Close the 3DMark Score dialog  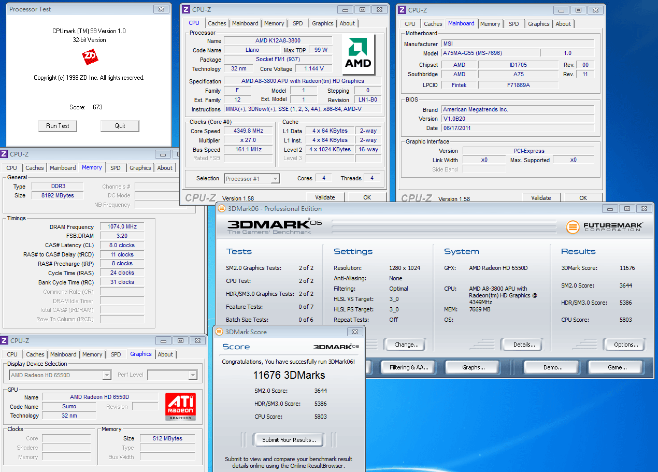(355, 332)
